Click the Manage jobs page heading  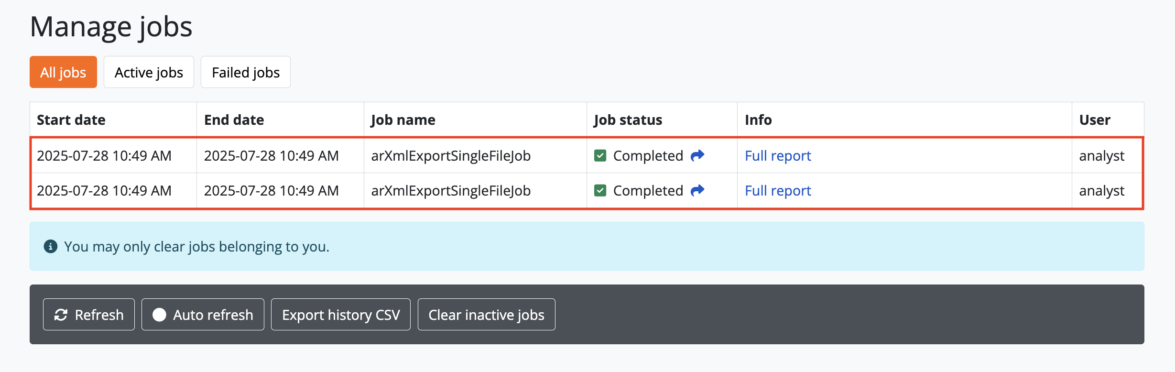pos(111,27)
